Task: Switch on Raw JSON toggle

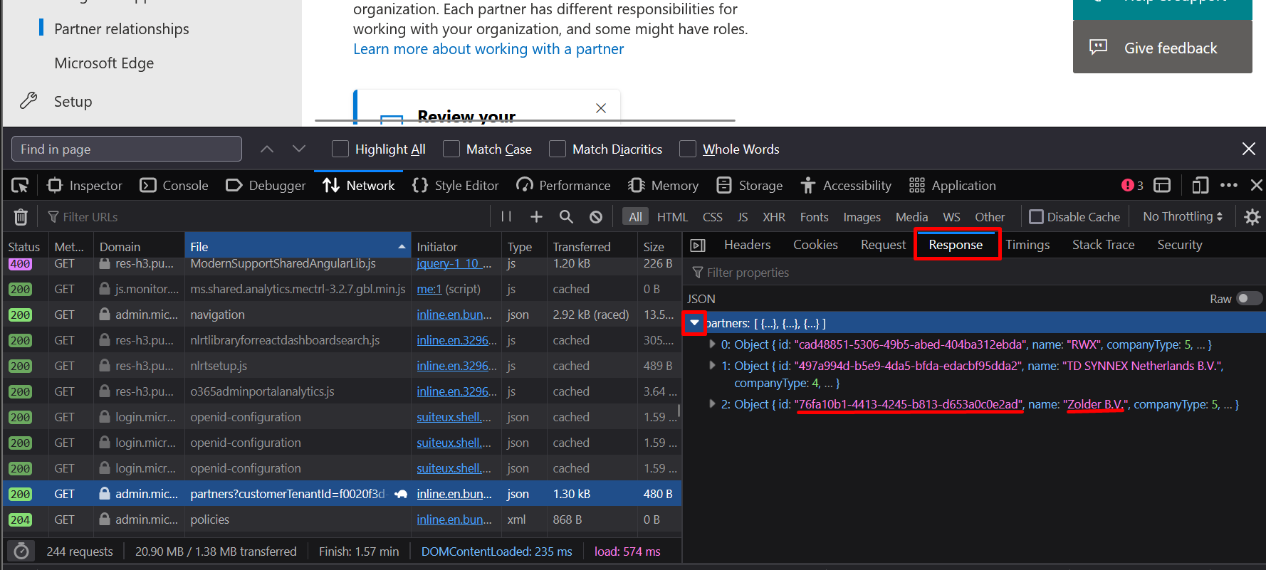Action: tap(1250, 299)
